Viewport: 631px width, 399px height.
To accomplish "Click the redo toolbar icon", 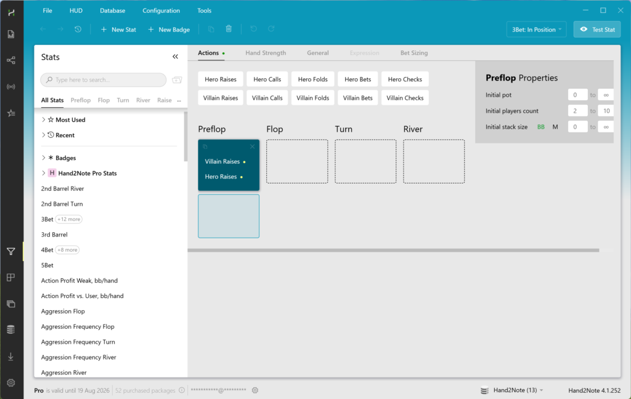I will (271, 28).
